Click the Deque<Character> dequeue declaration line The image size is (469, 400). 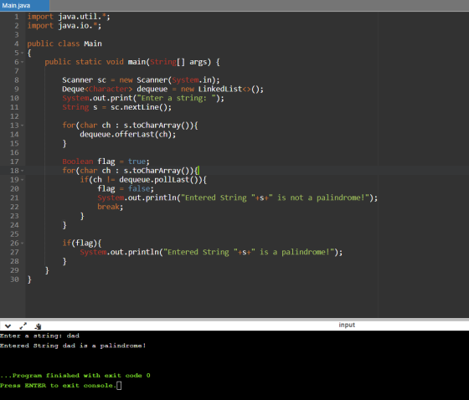(162, 89)
